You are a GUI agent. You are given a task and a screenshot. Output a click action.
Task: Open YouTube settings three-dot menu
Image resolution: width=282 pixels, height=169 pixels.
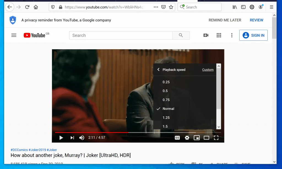(232, 35)
